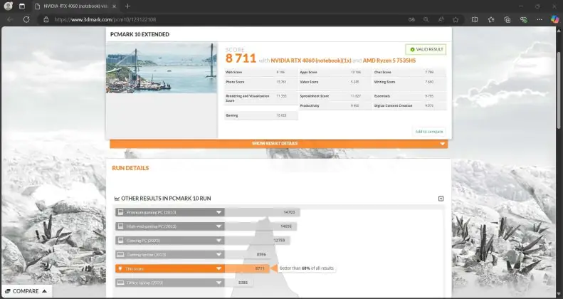The height and width of the screenshot is (299, 563).
Task: Open the COMPARE panel at bottom left
Action: click(x=26, y=291)
